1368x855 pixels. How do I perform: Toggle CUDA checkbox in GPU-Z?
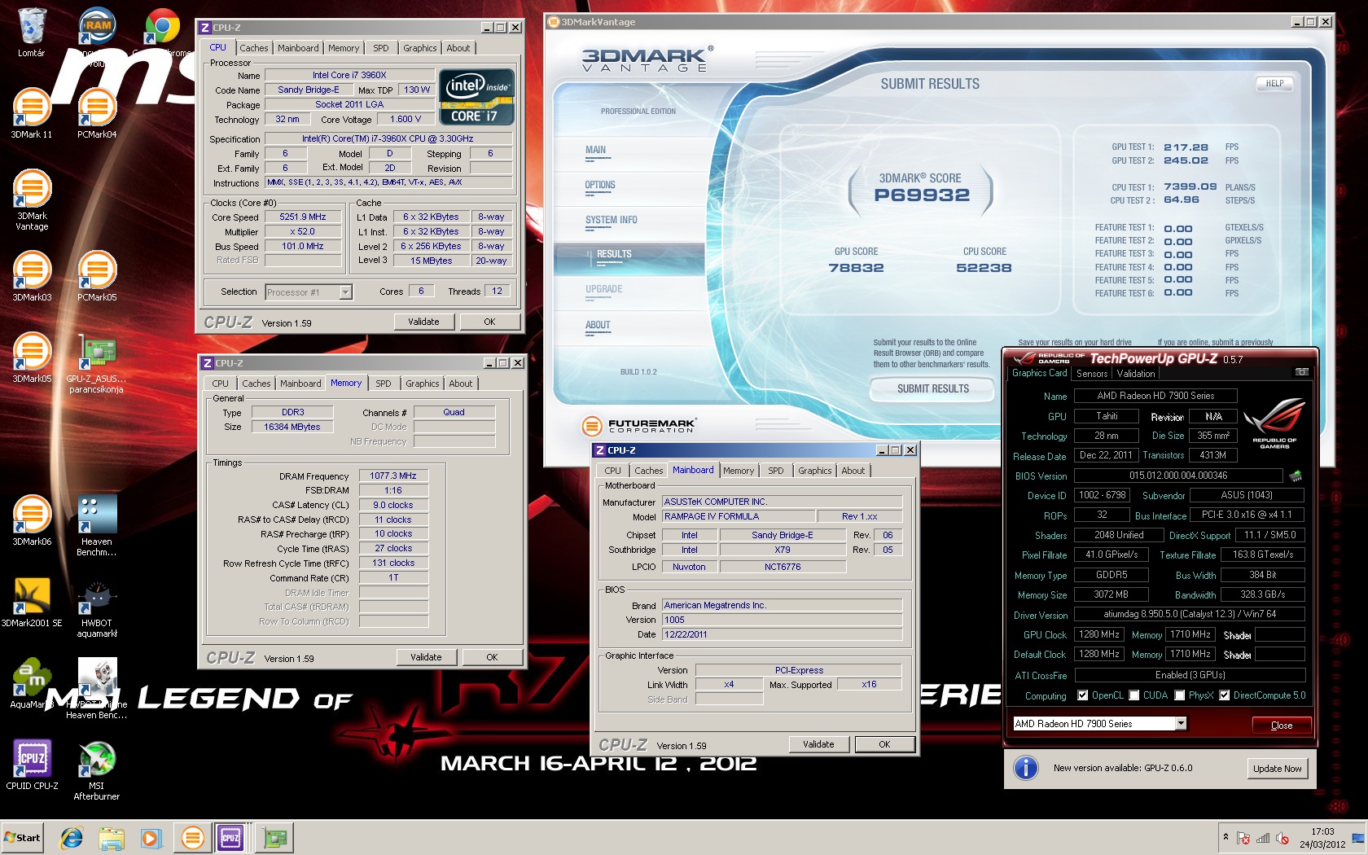1133,695
